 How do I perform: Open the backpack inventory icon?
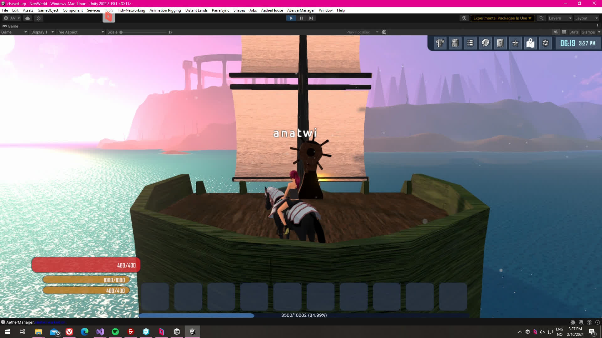point(455,43)
